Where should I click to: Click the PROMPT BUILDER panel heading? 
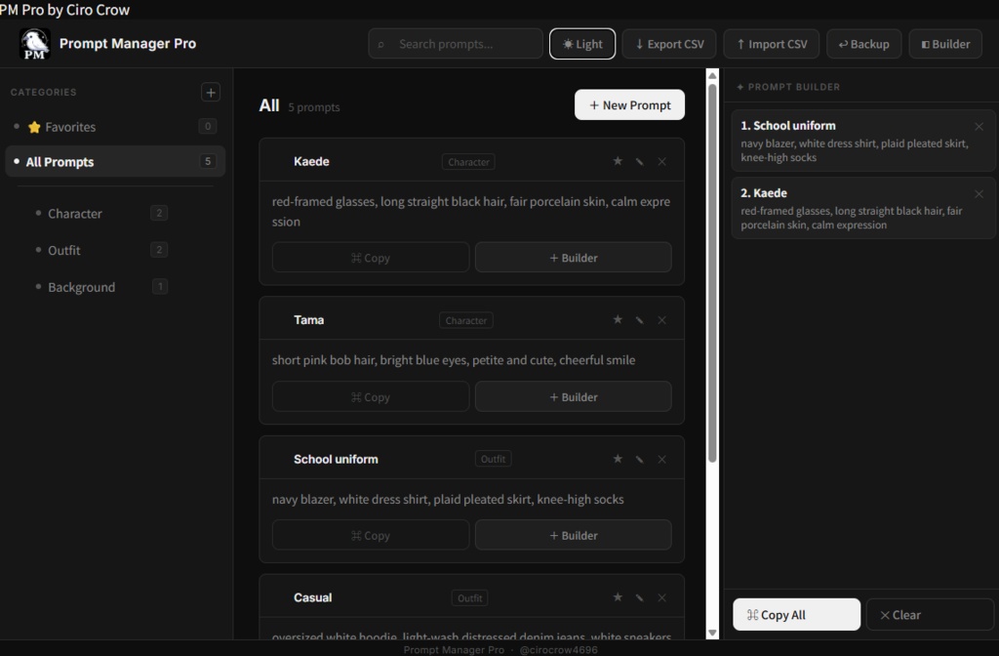[794, 87]
